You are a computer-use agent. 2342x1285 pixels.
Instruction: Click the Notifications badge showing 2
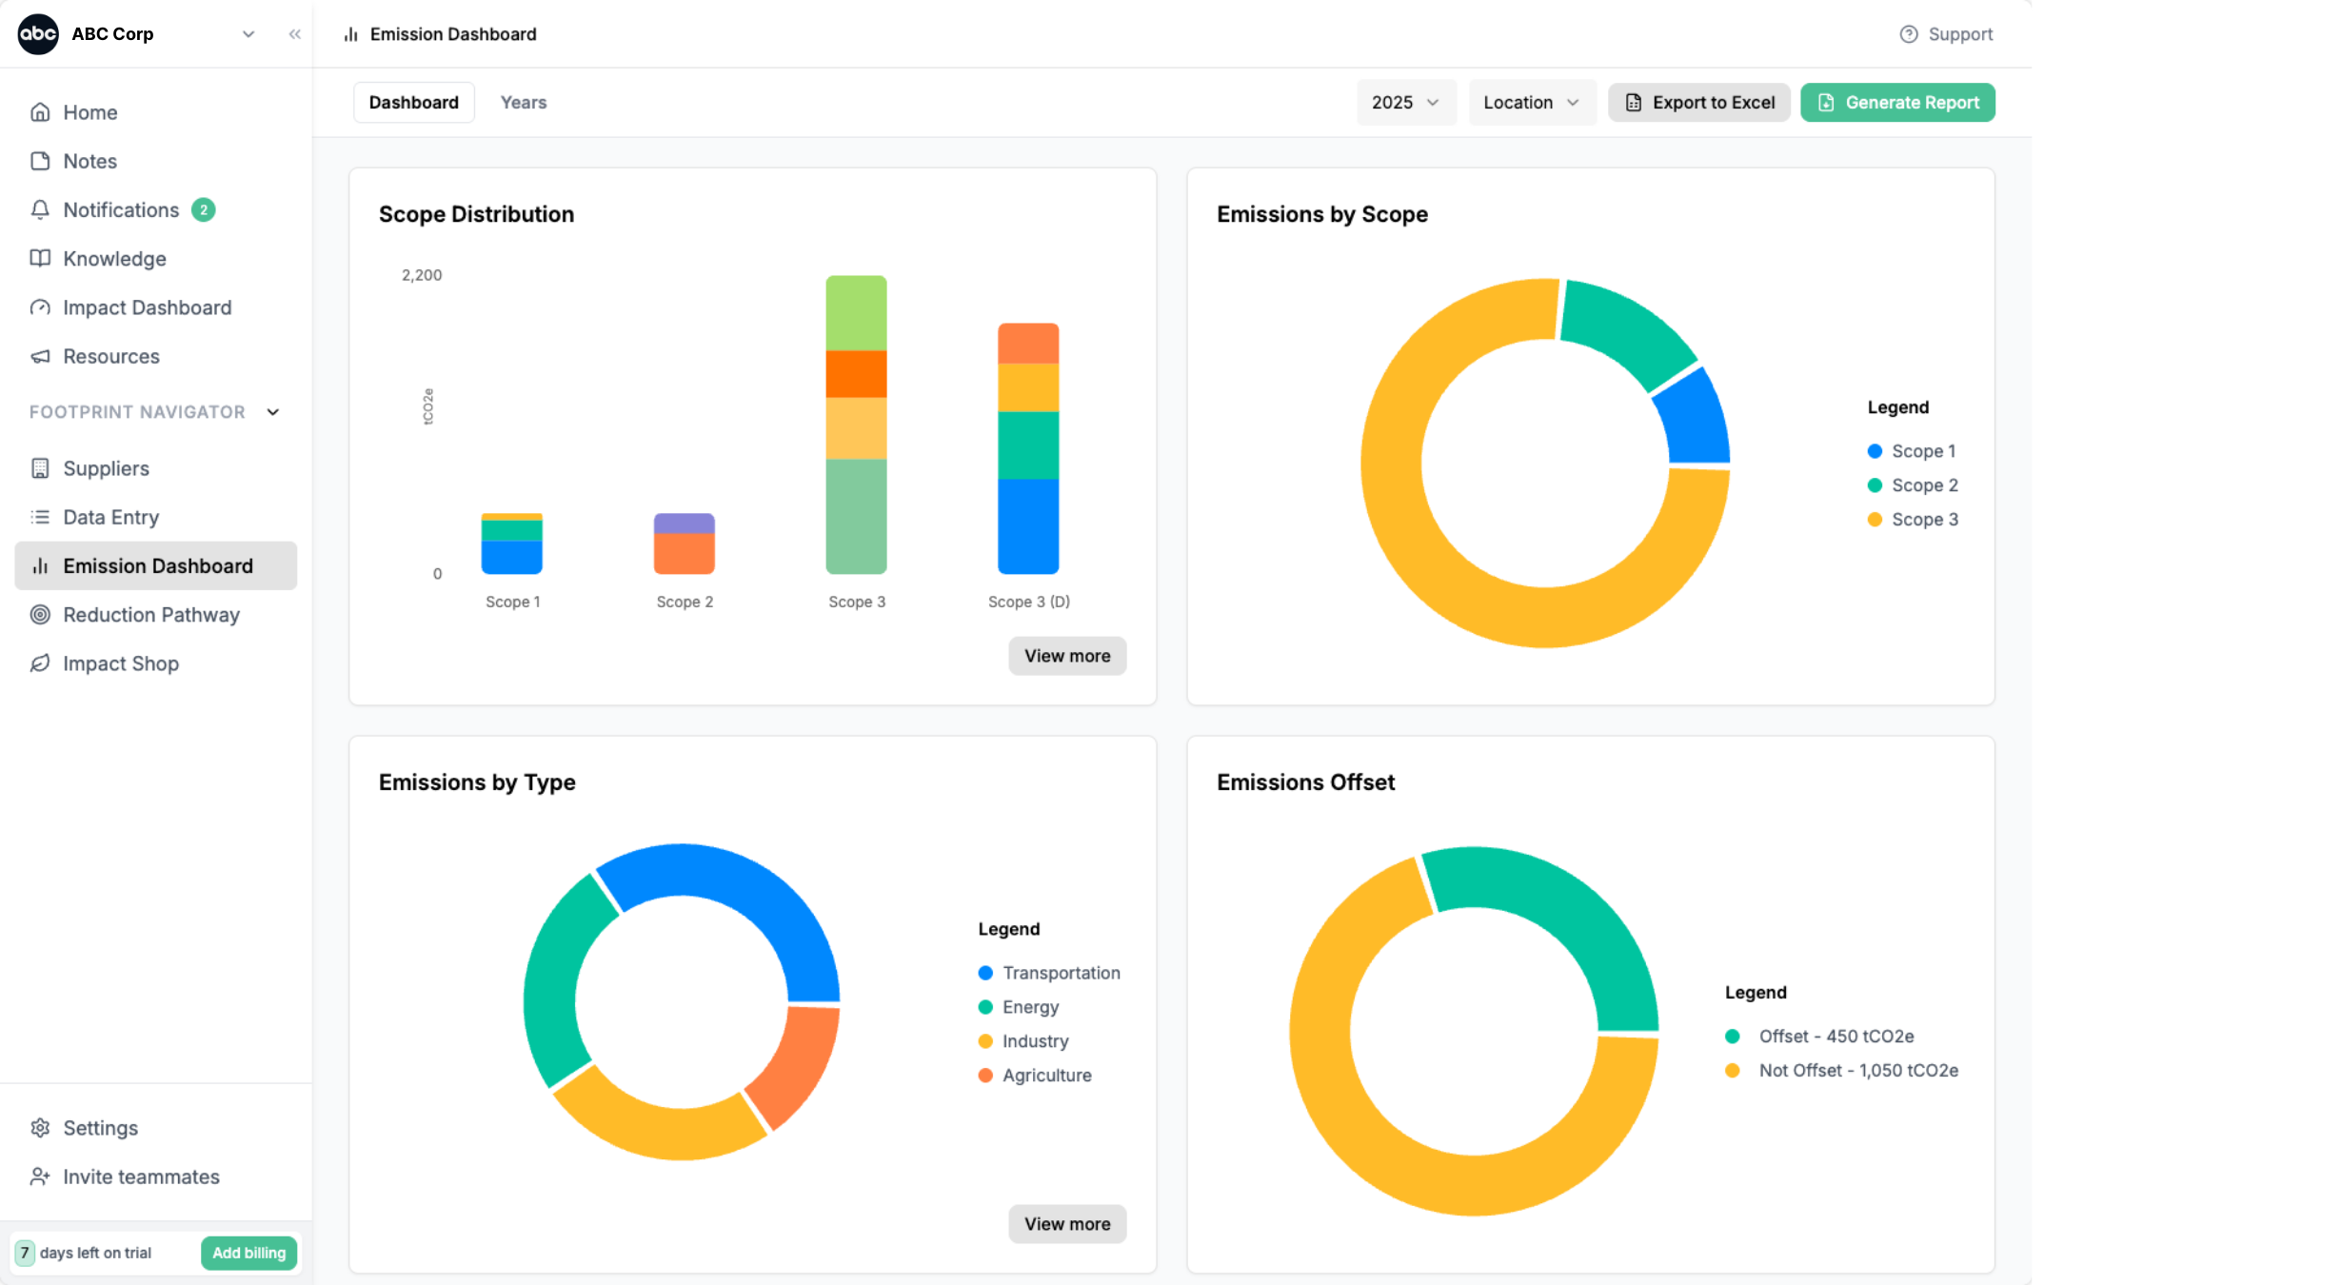pyautogui.click(x=203, y=209)
